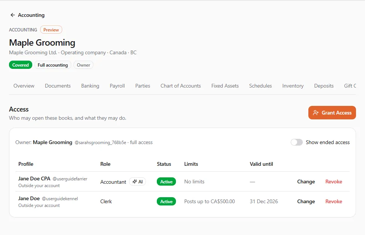The image size is (365, 235).
Task: Change access for Jane Doe clerk
Action: [x=306, y=202]
